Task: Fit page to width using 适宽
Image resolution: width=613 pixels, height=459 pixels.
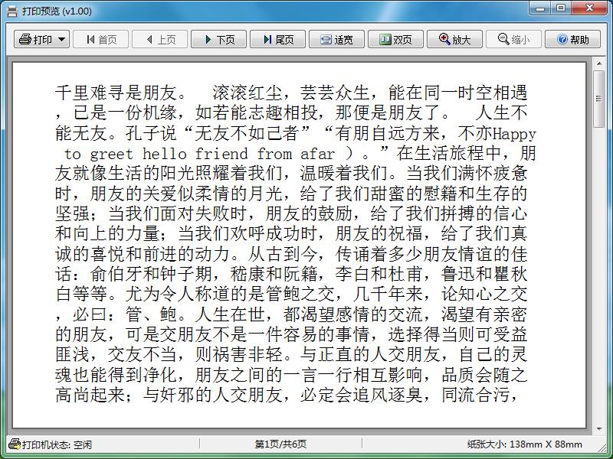Action: [x=336, y=40]
